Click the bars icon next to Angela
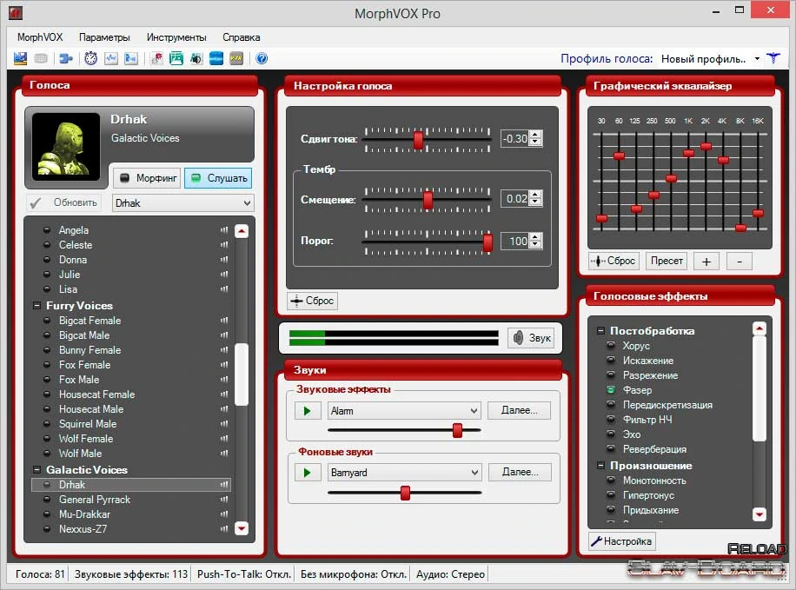796x590 pixels. tap(224, 230)
